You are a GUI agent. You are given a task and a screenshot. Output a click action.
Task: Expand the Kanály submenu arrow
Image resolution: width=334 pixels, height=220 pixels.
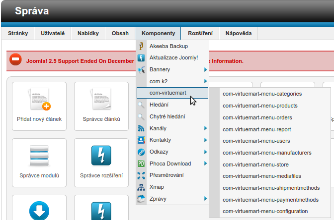click(x=205, y=128)
